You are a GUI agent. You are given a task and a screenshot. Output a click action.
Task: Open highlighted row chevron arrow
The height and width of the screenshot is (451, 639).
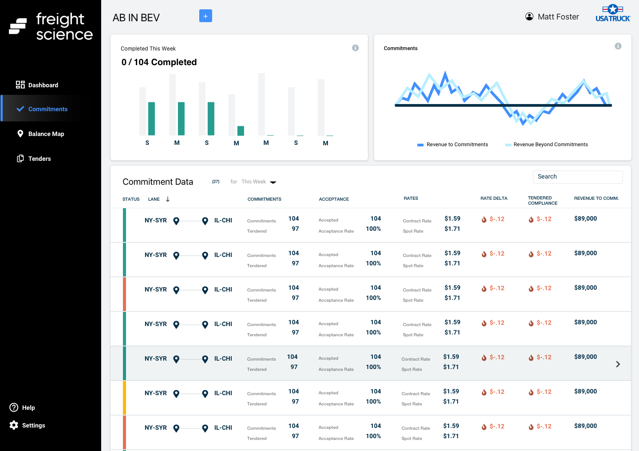tap(618, 364)
